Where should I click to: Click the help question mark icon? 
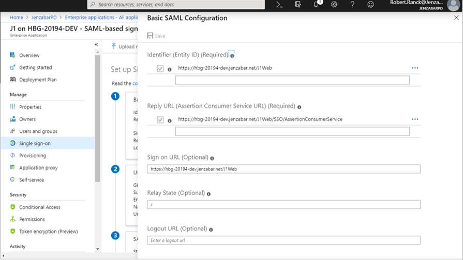pos(352,5)
